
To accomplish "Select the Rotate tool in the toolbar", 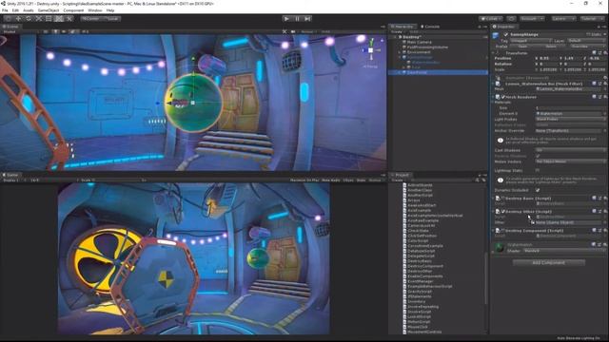I will [29, 19].
